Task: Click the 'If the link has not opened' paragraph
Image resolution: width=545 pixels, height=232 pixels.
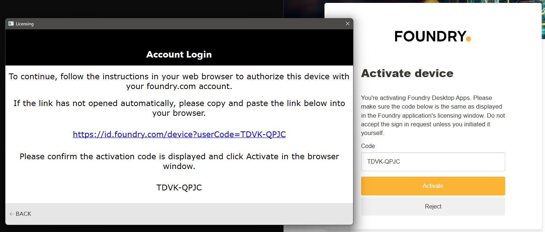Action: point(179,108)
